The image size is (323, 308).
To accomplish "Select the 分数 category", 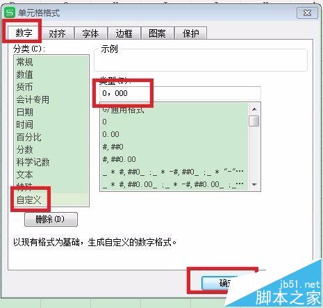I will click(51, 149).
